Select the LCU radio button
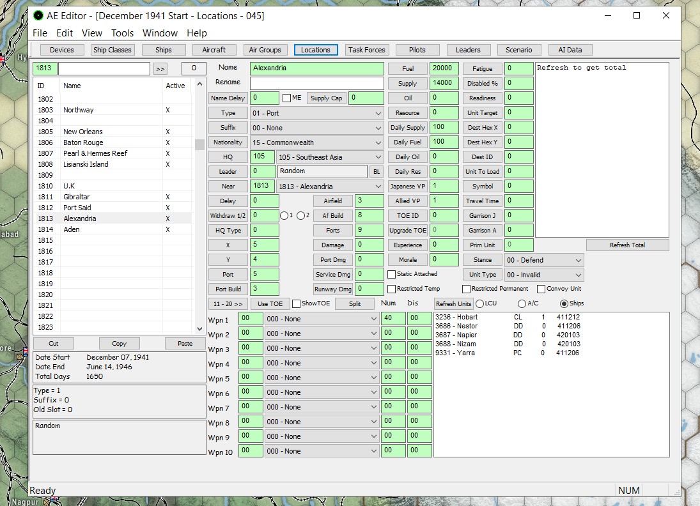700x506 pixels. 480,304
